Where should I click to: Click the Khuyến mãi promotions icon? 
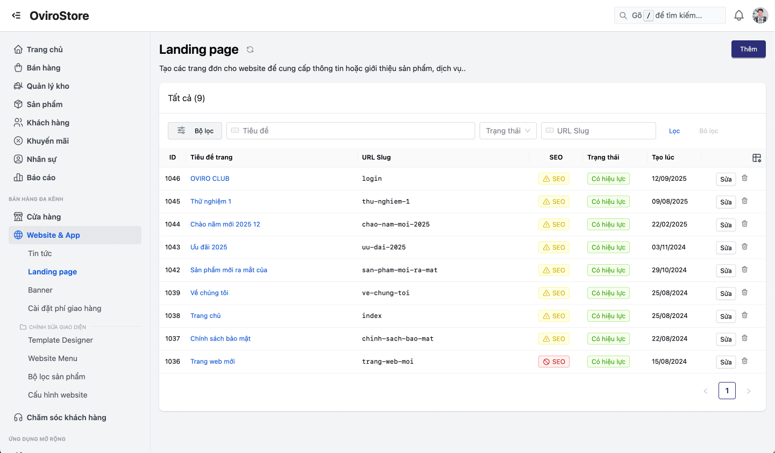coord(18,140)
